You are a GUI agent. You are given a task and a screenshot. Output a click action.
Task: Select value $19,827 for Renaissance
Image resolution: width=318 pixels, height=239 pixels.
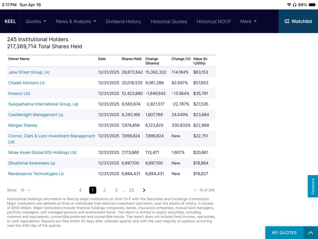201,174
